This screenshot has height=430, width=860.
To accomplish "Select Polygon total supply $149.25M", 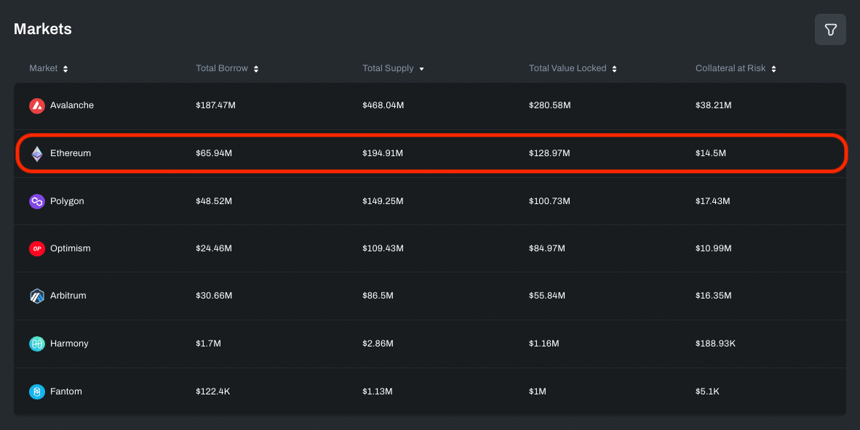I will [x=383, y=201].
